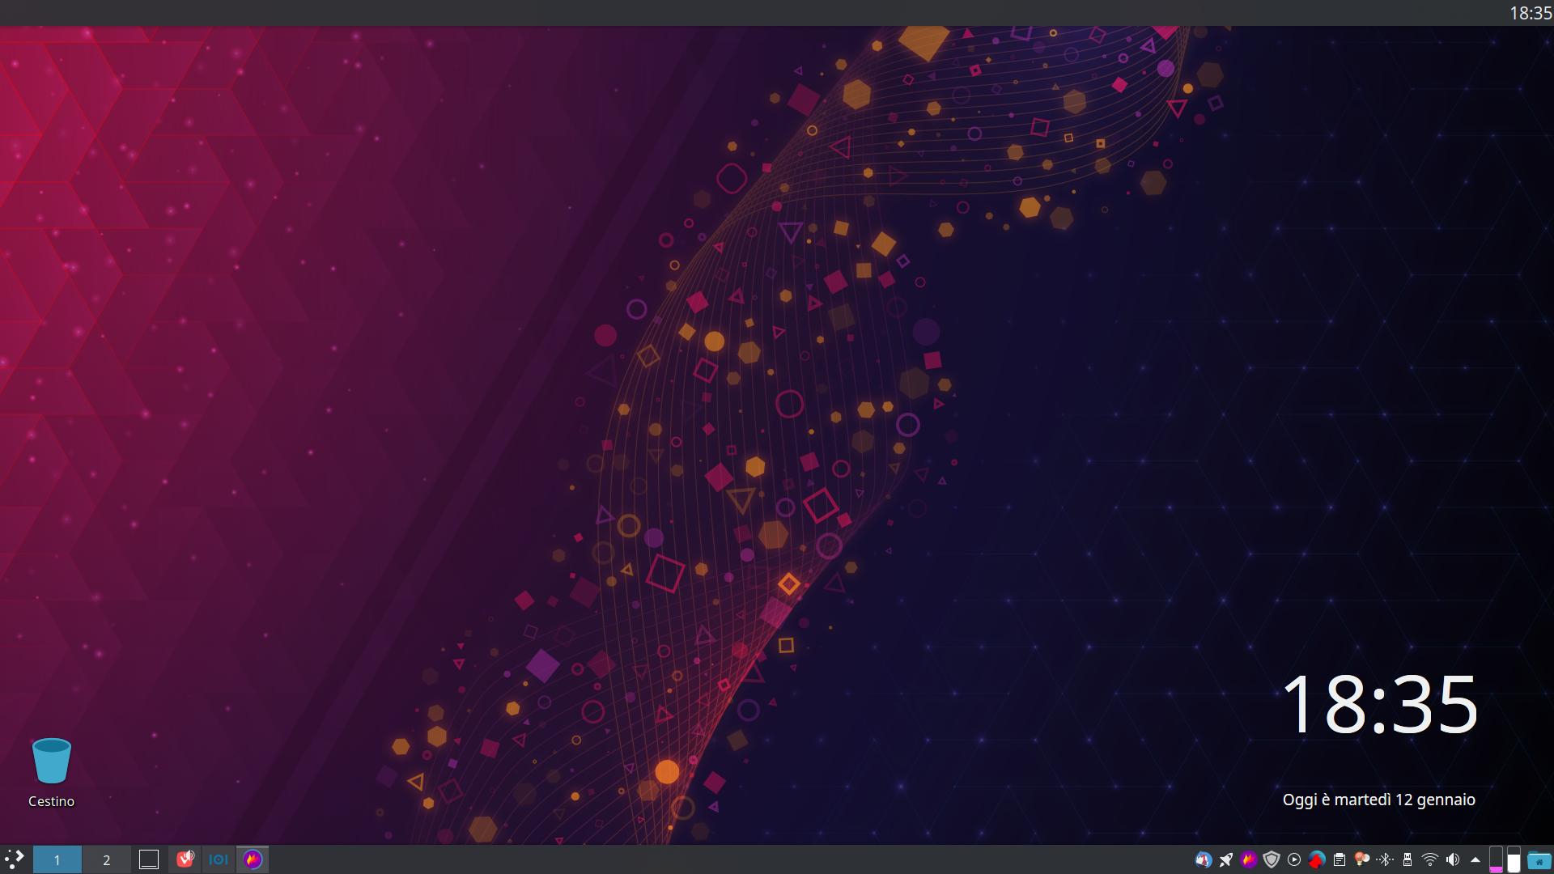Open the Bluetooth tray icon
1554x874 pixels.
1385,859
